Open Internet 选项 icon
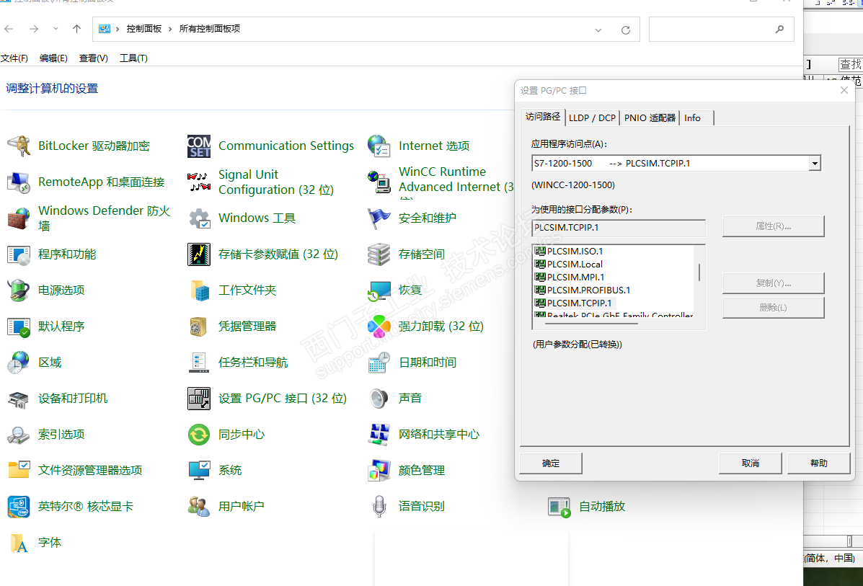Viewport: 863px width, 586px height. (x=379, y=146)
